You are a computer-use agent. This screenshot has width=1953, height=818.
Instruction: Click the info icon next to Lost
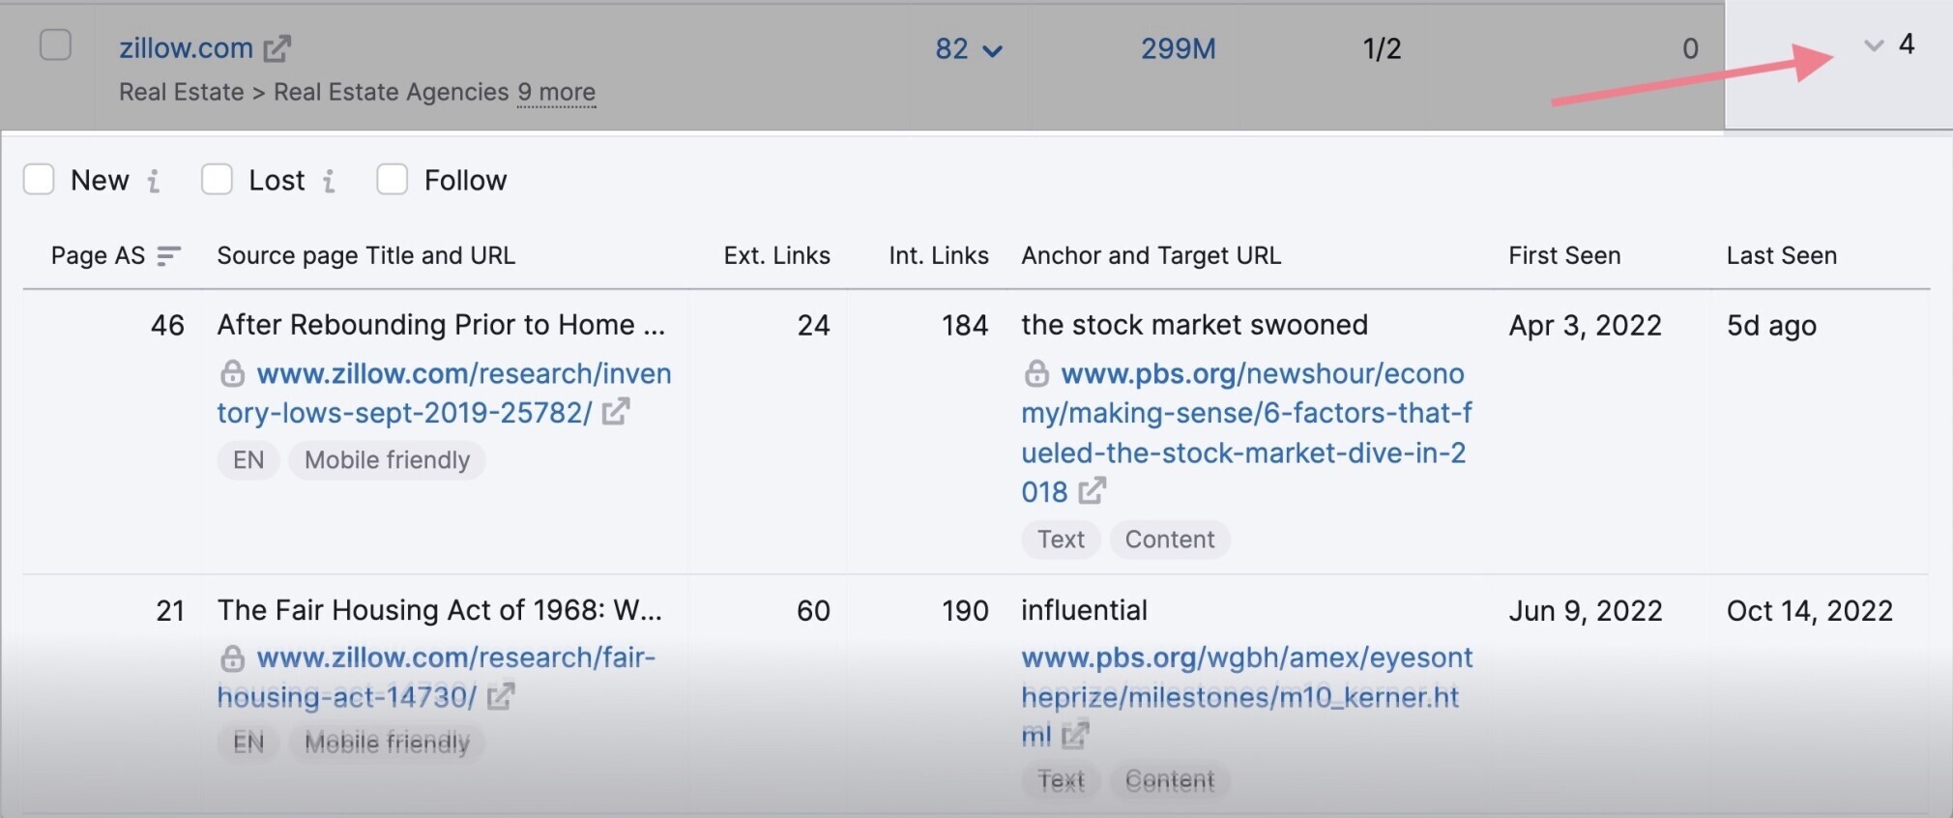point(329,181)
